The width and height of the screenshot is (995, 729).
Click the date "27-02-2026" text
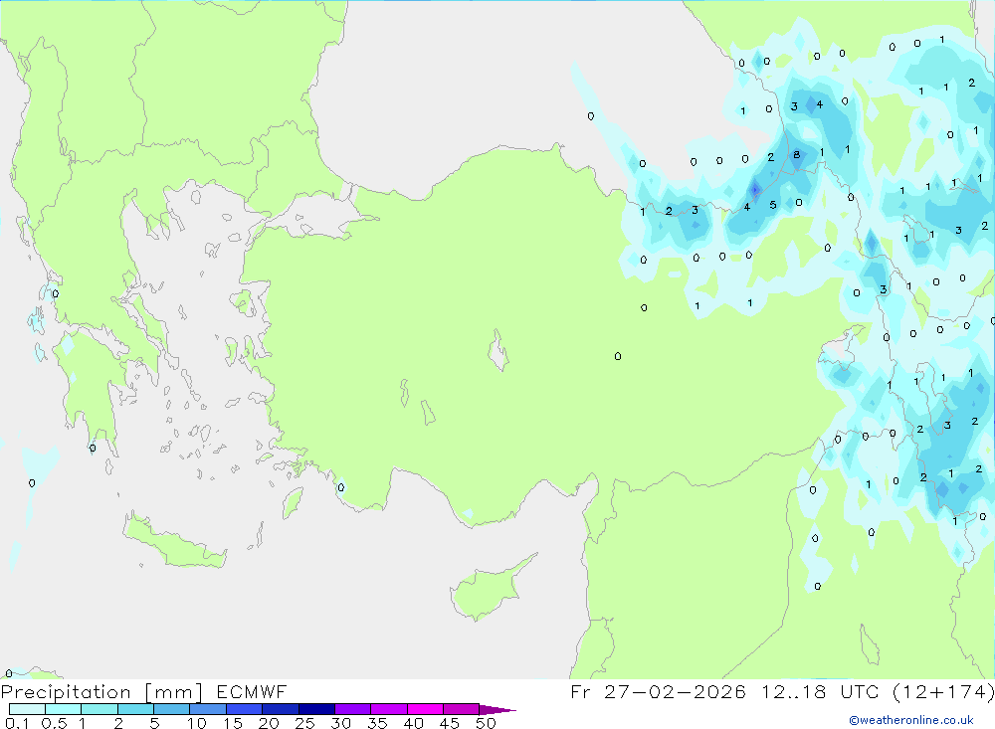675,691
